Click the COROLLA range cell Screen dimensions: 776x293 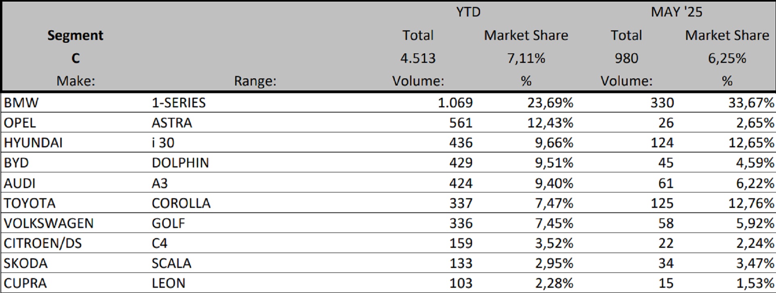pyautogui.click(x=181, y=203)
